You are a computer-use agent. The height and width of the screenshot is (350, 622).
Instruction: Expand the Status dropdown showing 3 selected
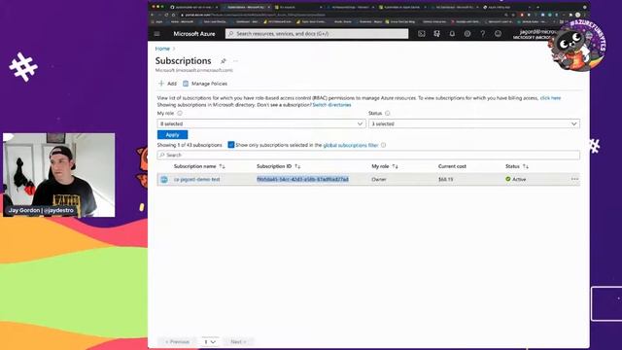point(474,123)
